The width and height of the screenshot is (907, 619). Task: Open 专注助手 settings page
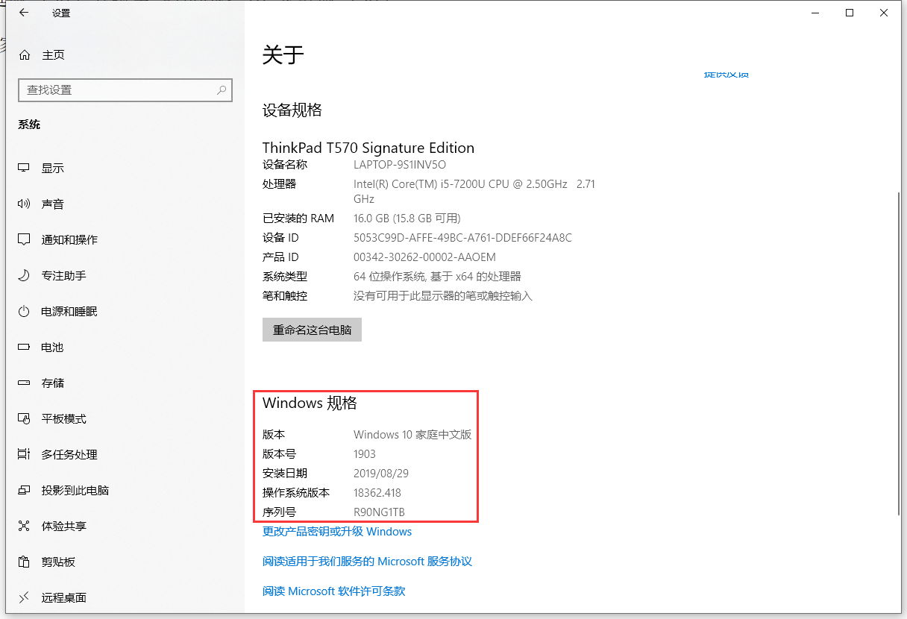pyautogui.click(x=64, y=275)
